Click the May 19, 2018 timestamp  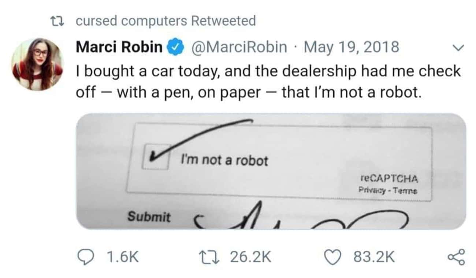coord(352,47)
